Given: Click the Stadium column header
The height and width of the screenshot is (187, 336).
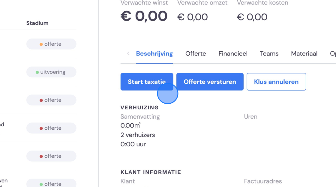Looking at the screenshot, I should pyautogui.click(x=37, y=23).
